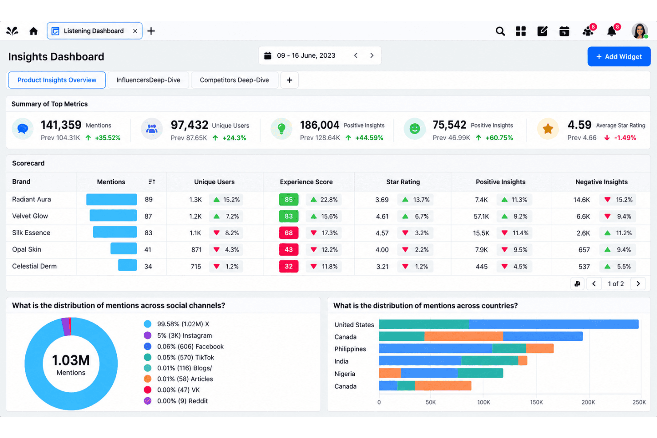Go to previous scorecard page
Screen dimensions: 657x438
(594, 284)
